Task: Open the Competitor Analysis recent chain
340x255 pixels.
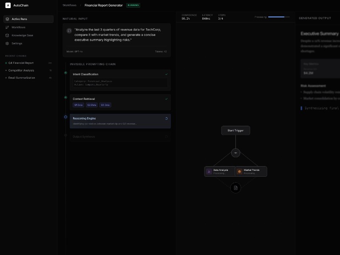Action: pos(21,70)
